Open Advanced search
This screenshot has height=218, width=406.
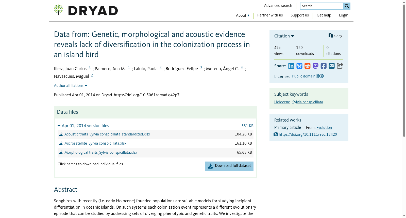point(278,6)
